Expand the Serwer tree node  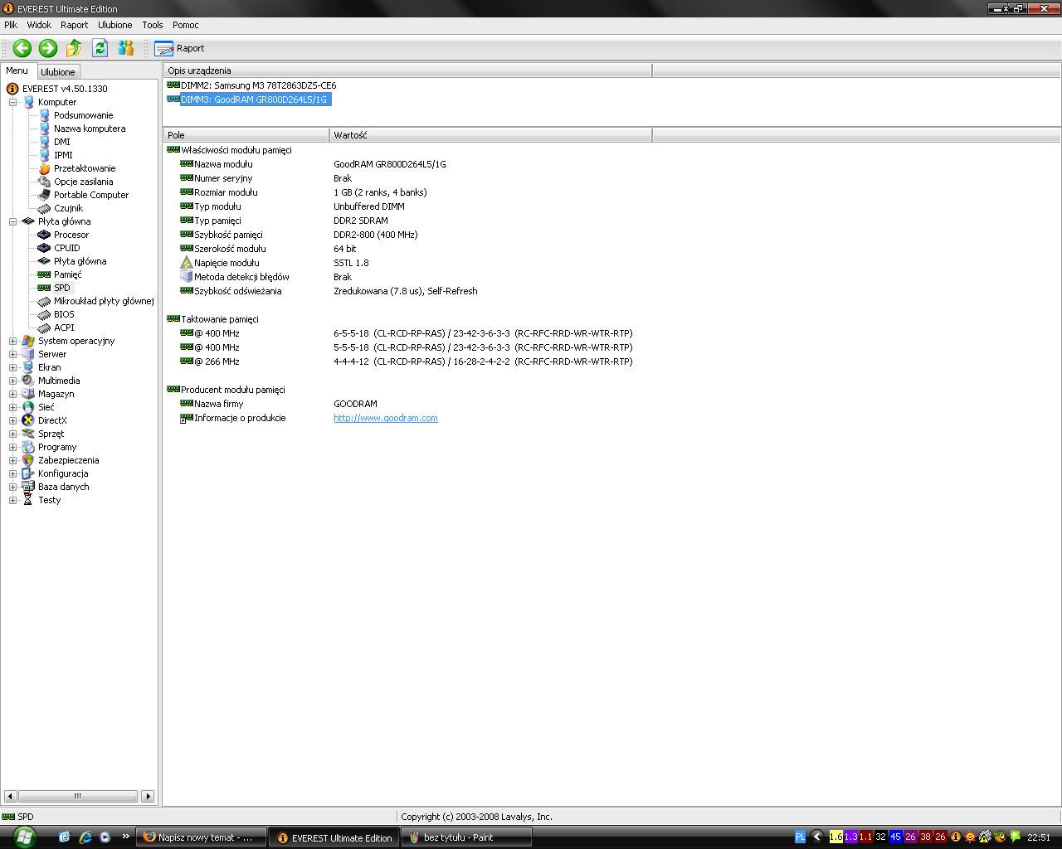click(13, 354)
